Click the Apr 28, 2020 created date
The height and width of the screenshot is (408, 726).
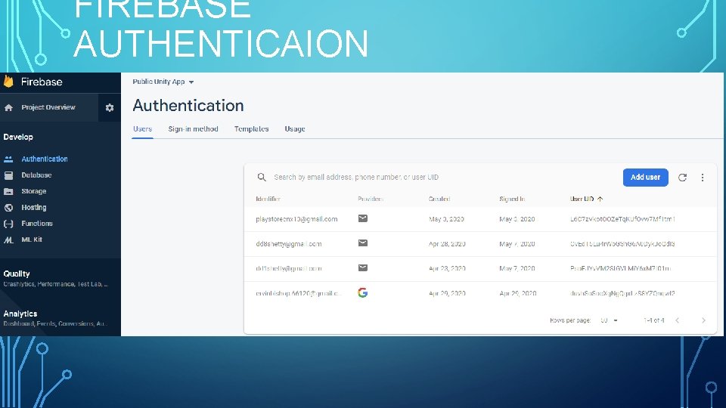447,244
